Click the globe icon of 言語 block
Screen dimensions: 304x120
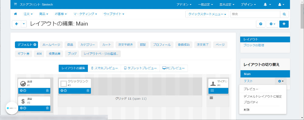(x=23, y=84)
